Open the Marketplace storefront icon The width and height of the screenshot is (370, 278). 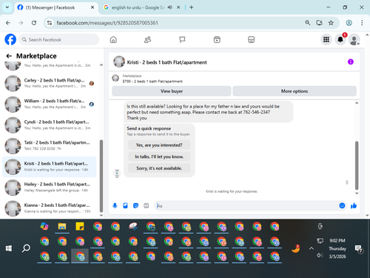[251, 39]
